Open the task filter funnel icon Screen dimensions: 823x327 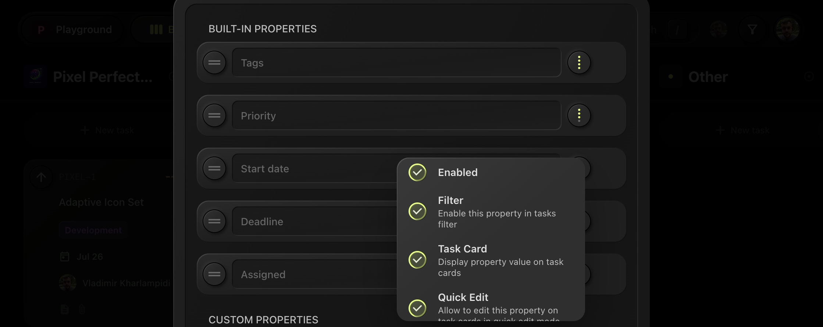[752, 29]
